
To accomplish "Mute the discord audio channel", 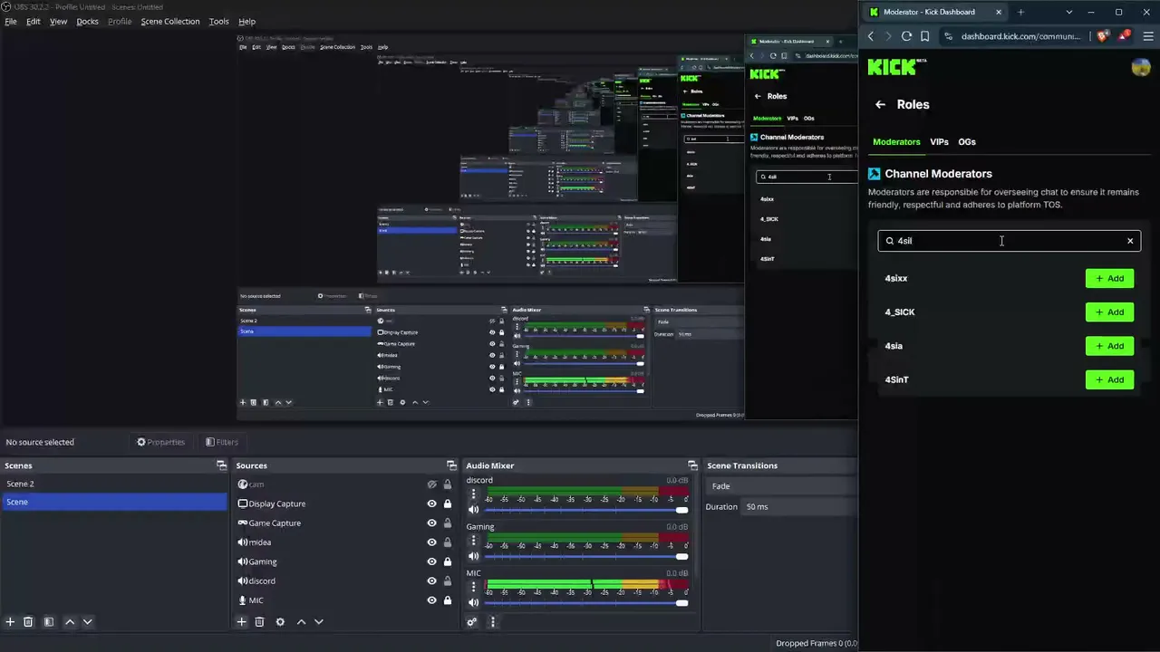I will [473, 510].
